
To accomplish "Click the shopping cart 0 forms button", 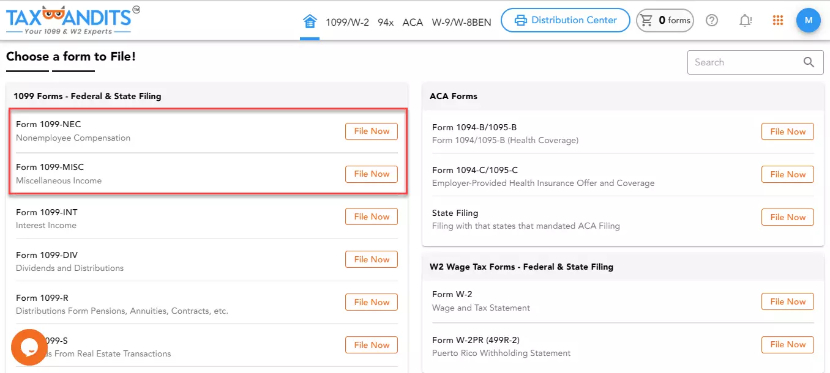I will pyautogui.click(x=665, y=20).
